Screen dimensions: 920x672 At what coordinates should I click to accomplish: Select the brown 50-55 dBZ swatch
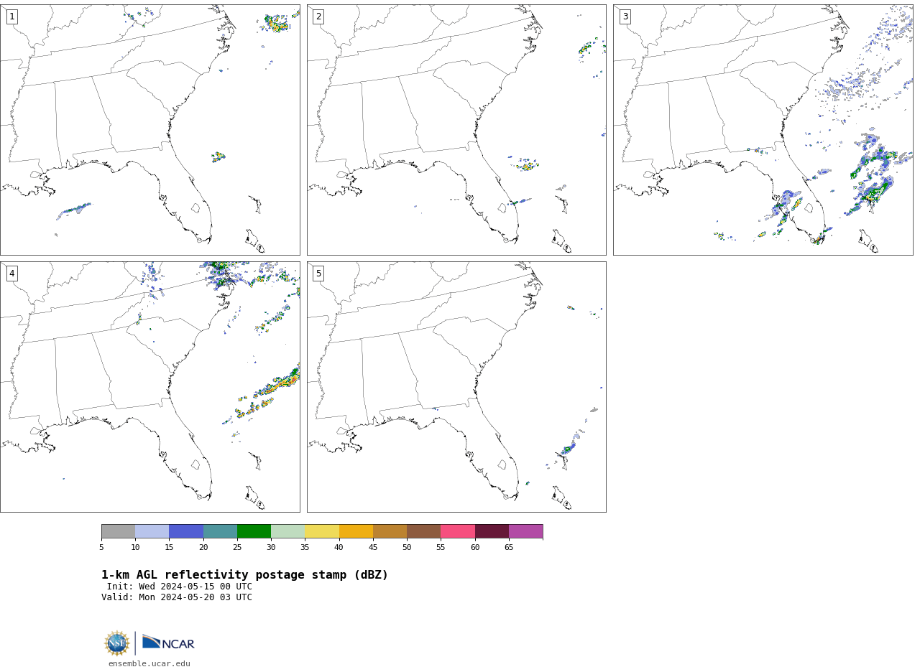tap(424, 531)
